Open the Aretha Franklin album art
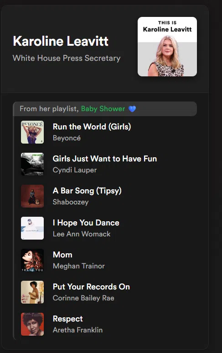 click(32, 324)
